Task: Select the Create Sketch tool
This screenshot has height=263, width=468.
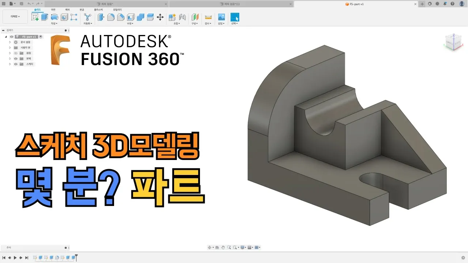Action: (35, 17)
